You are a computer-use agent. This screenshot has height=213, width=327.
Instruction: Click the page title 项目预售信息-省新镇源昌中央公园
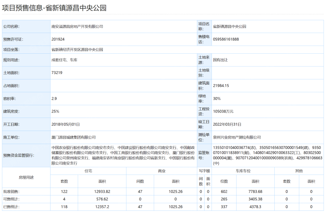[x=54, y=8]
